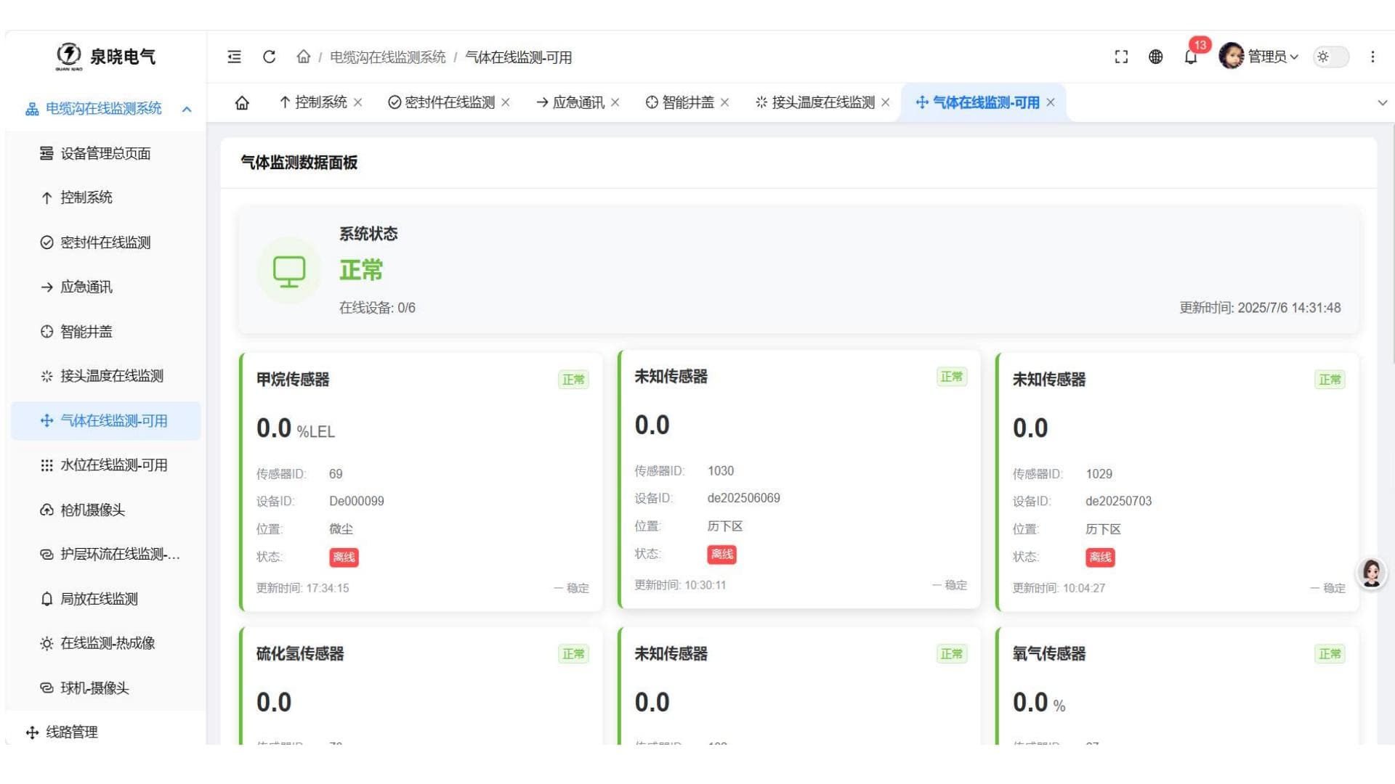Click device ID de202506069
This screenshot has width=1395, height=784.
(743, 498)
